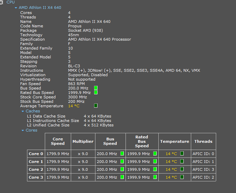Click the Caches heading label
The image size is (236, 193).
coord(33,111)
